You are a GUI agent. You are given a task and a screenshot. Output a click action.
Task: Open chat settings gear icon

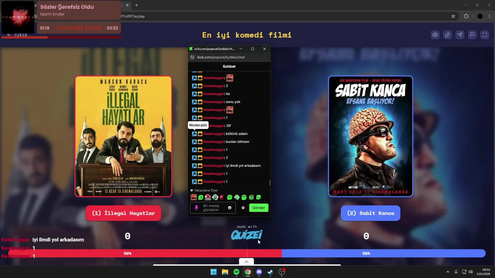point(243,208)
